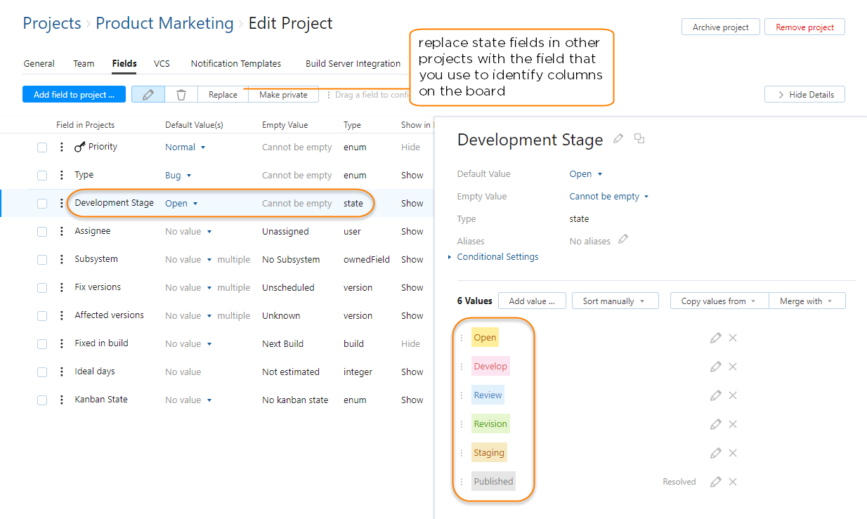This screenshot has height=519, width=867.
Task: Click the pencil icon beside Development Stage title
Action: coord(618,139)
